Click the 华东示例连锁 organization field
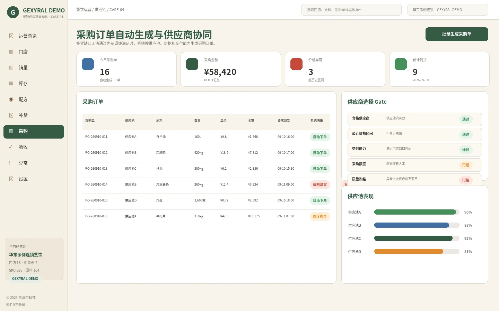 pyautogui.click(x=448, y=10)
